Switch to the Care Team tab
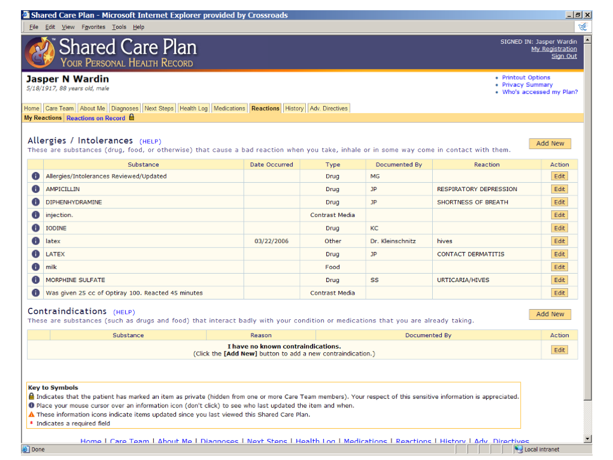Image resolution: width=613 pixels, height=460 pixels. tap(59, 108)
